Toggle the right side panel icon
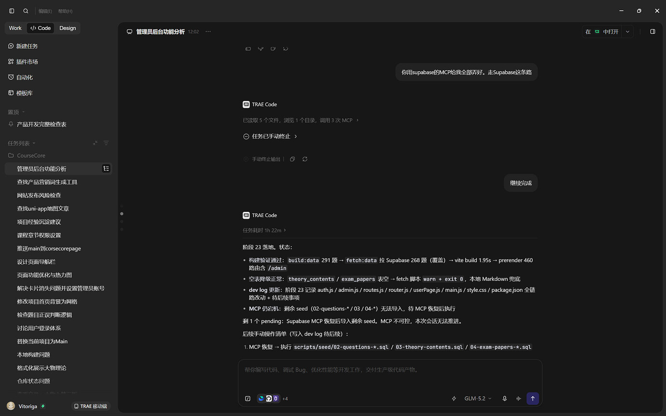 [652, 31]
